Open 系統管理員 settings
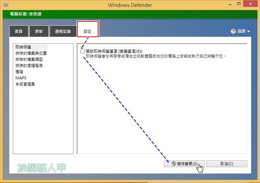260x183 pixels. [25, 84]
